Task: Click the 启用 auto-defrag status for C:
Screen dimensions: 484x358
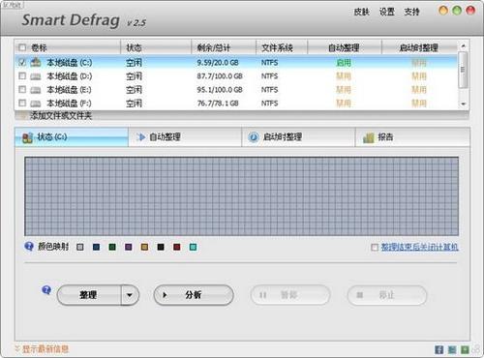Action: [x=344, y=63]
